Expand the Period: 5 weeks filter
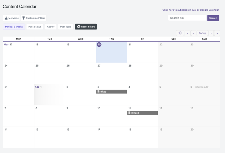Image resolution: width=225 pixels, height=153 pixels. click(14, 26)
